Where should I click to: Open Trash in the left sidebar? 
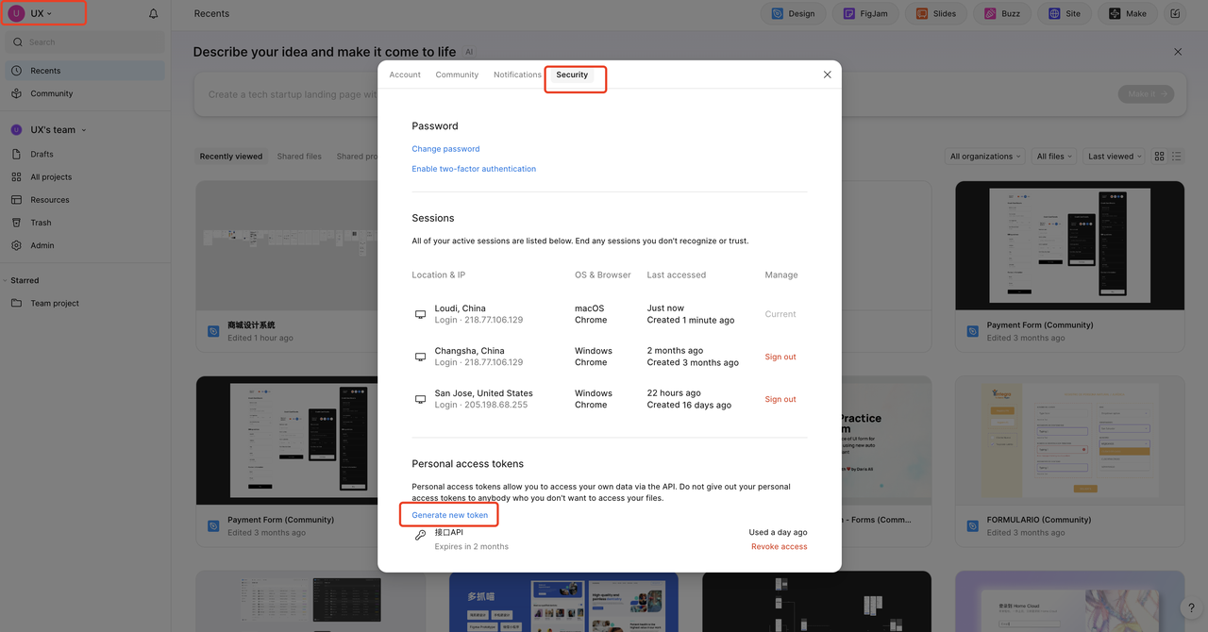41,223
